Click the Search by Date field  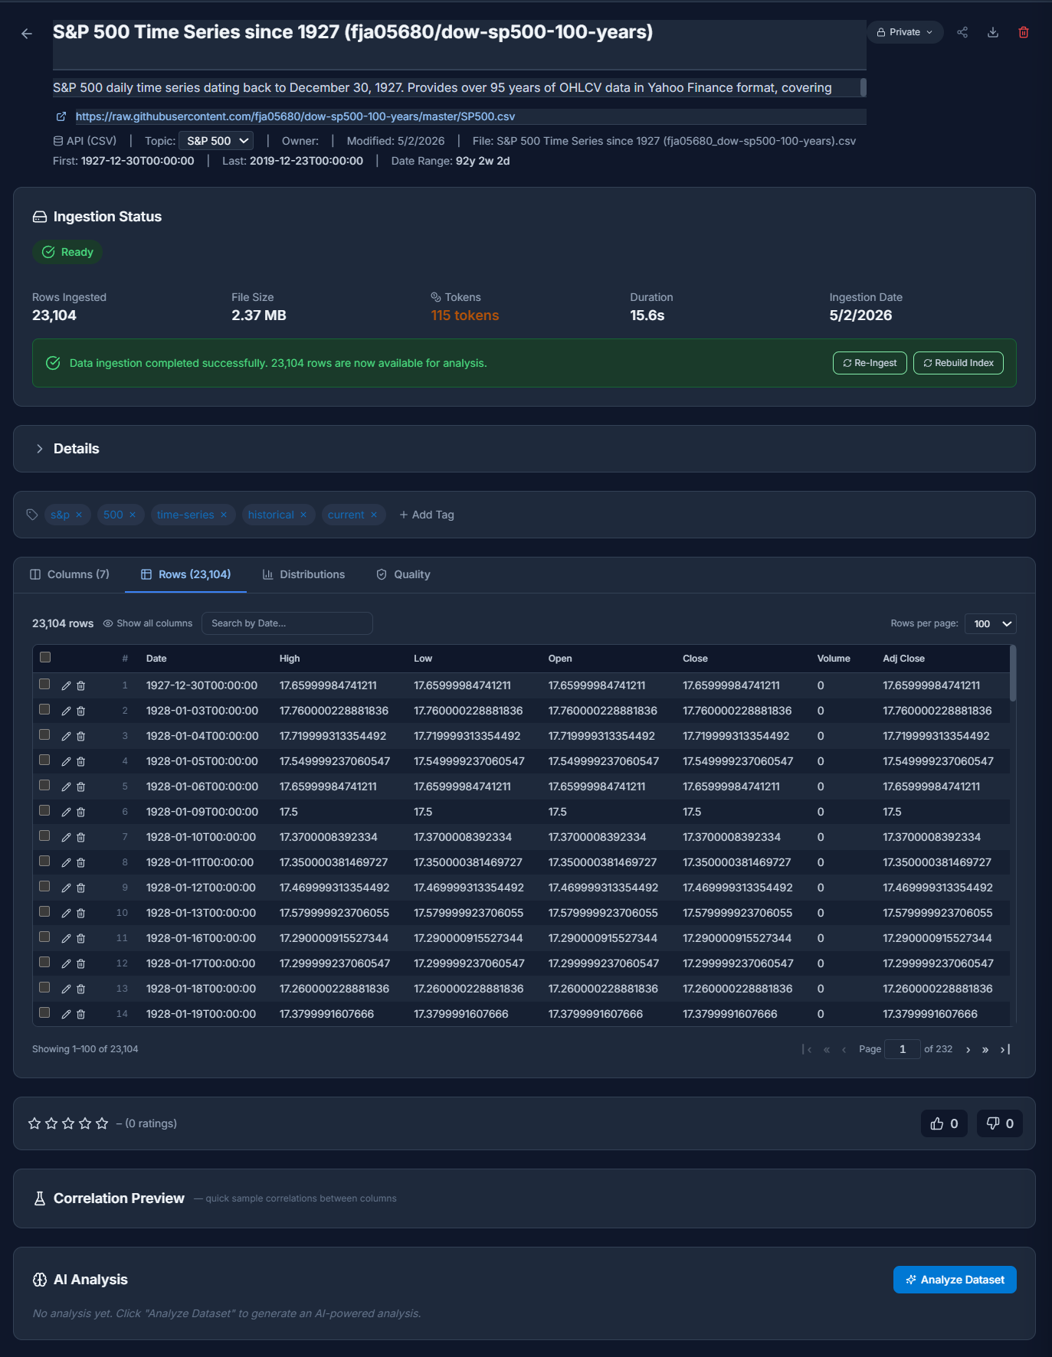click(x=287, y=623)
